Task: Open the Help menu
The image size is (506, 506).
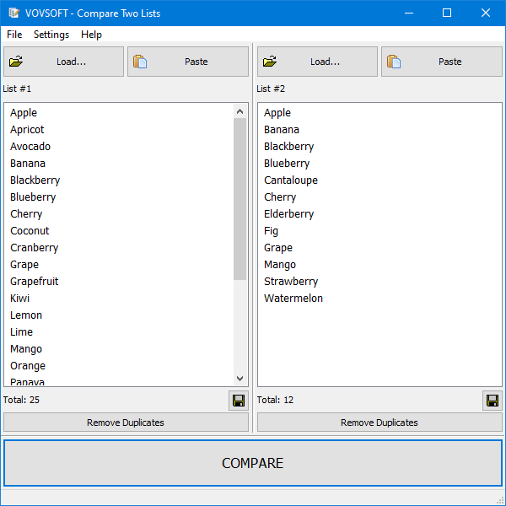Action: (x=91, y=35)
